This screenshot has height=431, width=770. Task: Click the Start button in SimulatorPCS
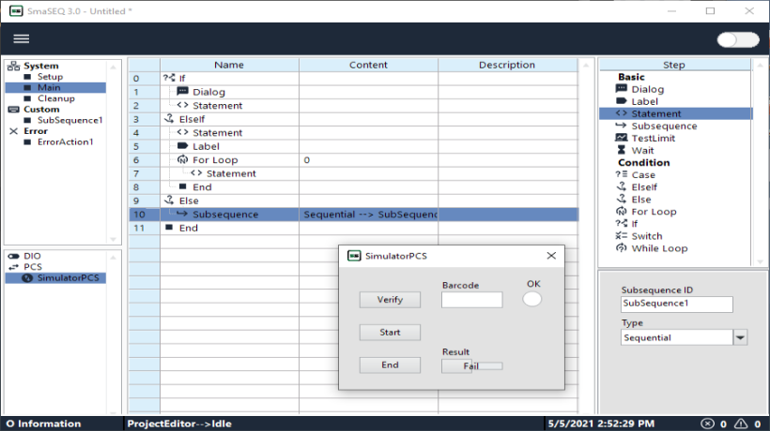coord(390,332)
